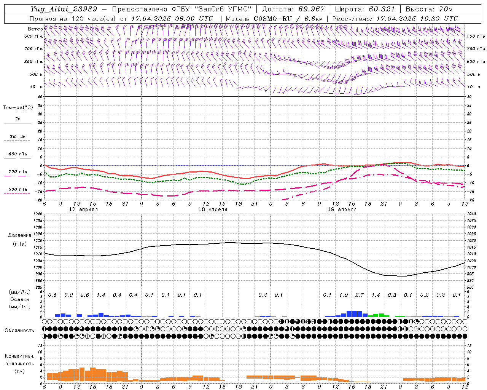Click the Тем-ра(°C) temperature panel label
The height and width of the screenshot is (390, 487).
click(18, 108)
